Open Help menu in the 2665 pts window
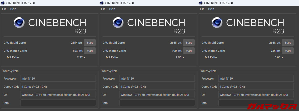The image size is (299, 111). [x=112, y=9]
